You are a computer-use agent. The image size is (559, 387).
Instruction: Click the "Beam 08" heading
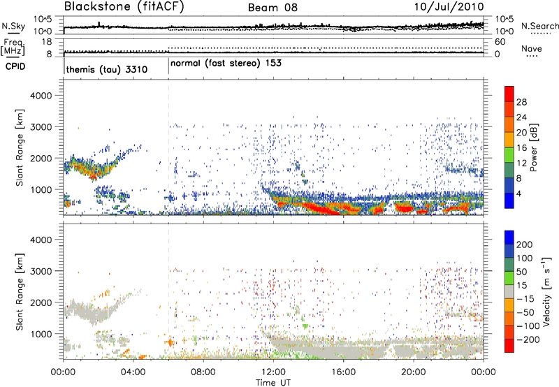(x=273, y=8)
